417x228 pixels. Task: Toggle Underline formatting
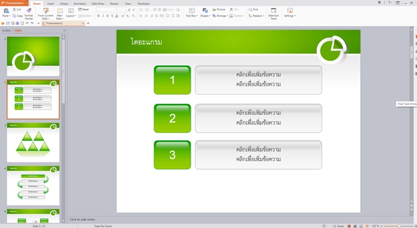click(x=107, y=16)
